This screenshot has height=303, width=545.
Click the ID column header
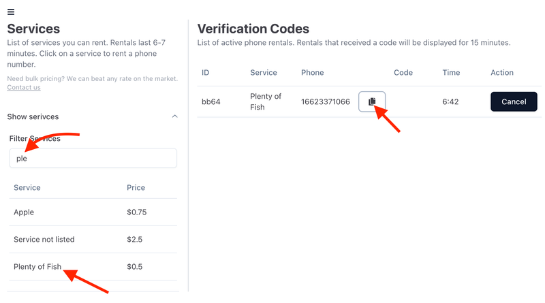[x=206, y=72]
